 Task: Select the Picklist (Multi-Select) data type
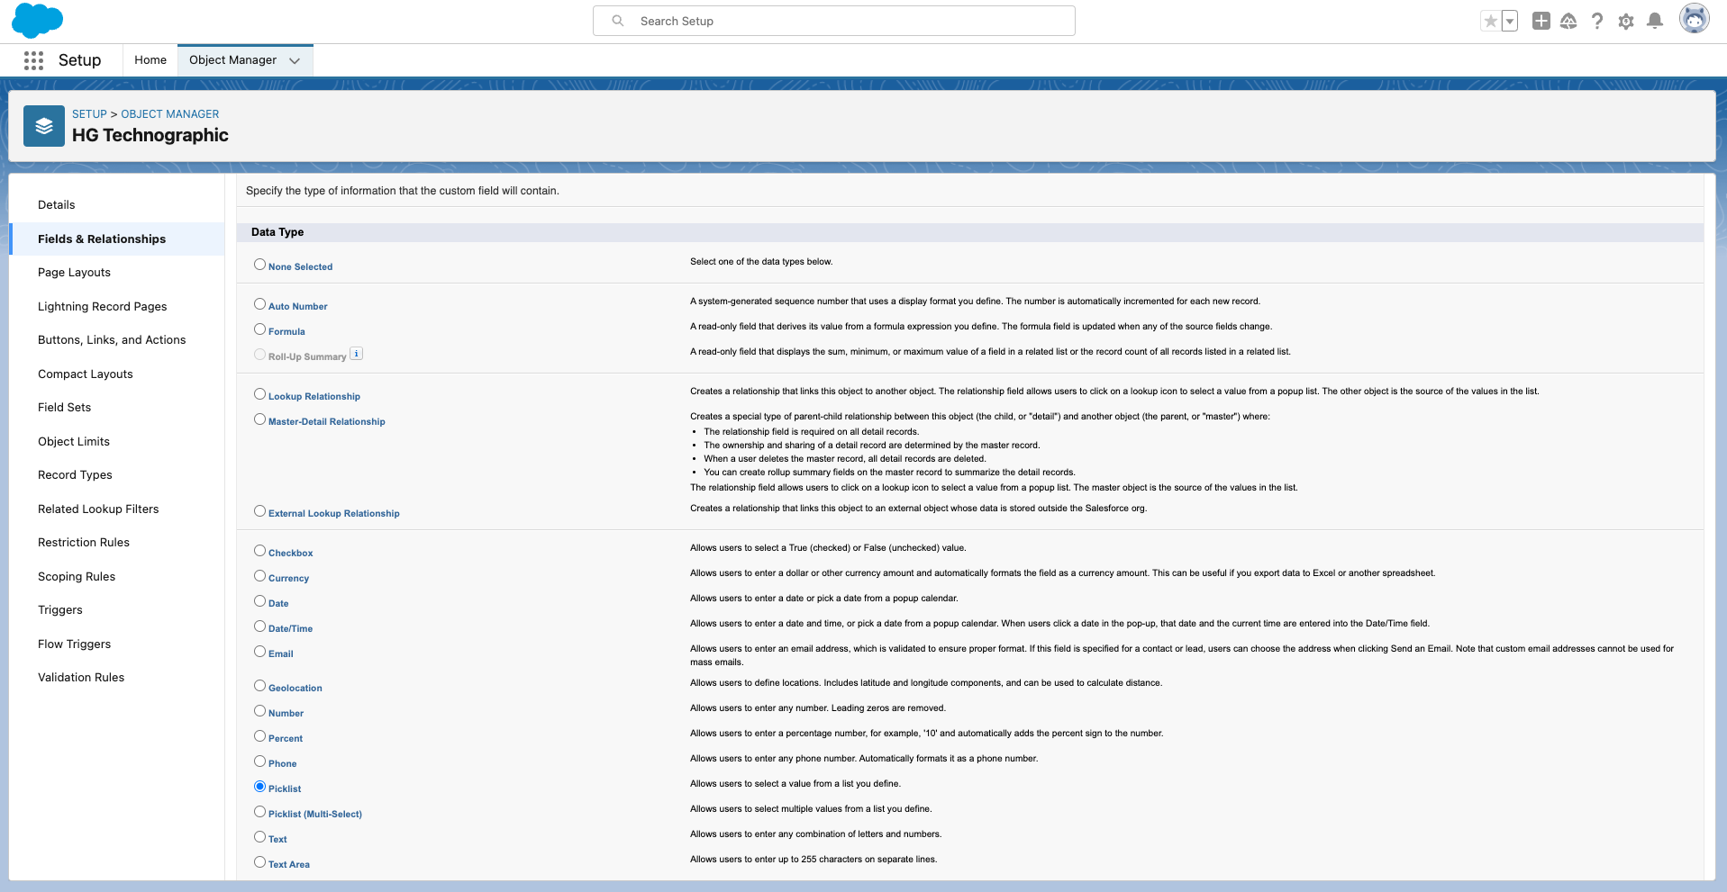pos(259,812)
